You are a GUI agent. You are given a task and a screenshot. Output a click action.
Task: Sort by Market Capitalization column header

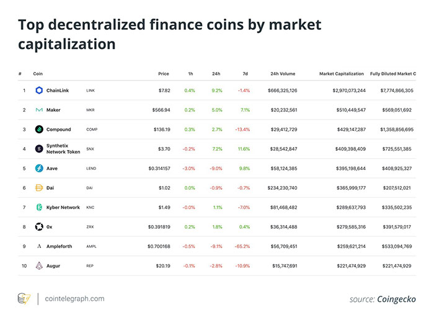[x=342, y=74]
